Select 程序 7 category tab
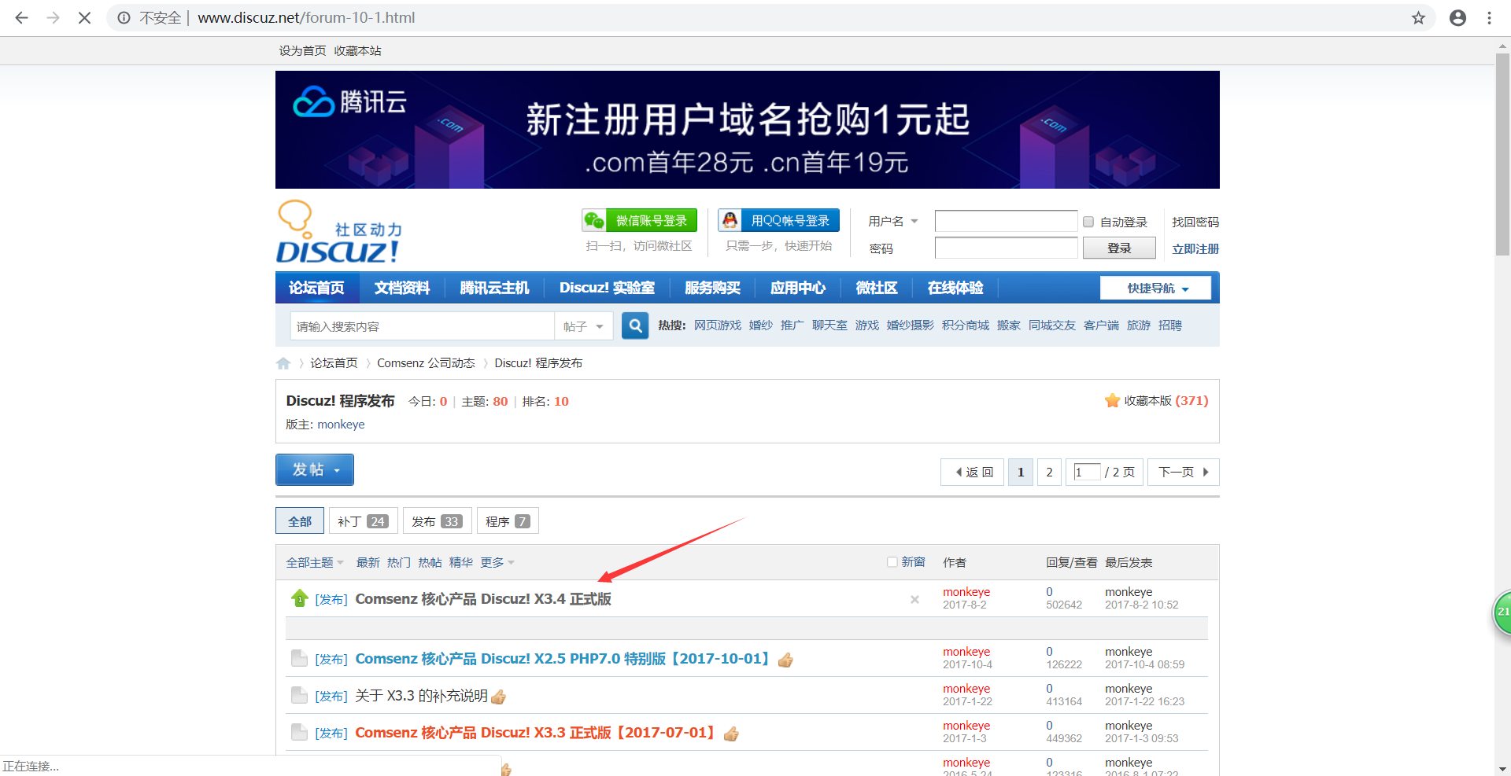This screenshot has height=776, width=1511. coord(508,521)
